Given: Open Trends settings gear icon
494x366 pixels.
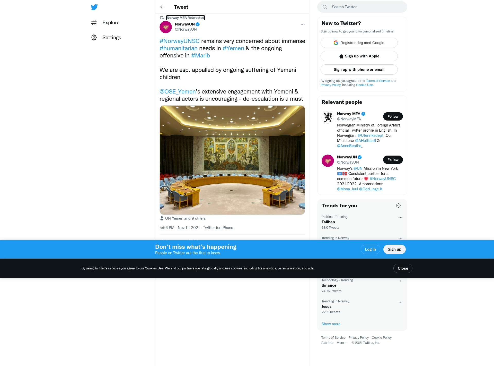Looking at the screenshot, I should [x=398, y=206].
